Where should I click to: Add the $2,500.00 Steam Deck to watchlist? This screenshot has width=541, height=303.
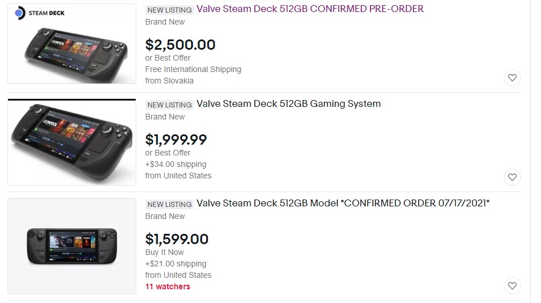[x=512, y=78]
